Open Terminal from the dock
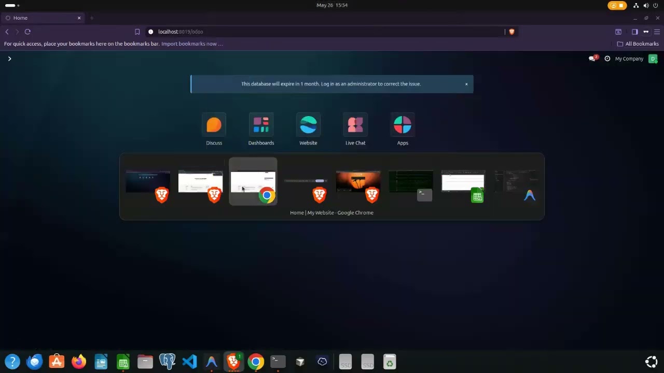 [x=278, y=362]
